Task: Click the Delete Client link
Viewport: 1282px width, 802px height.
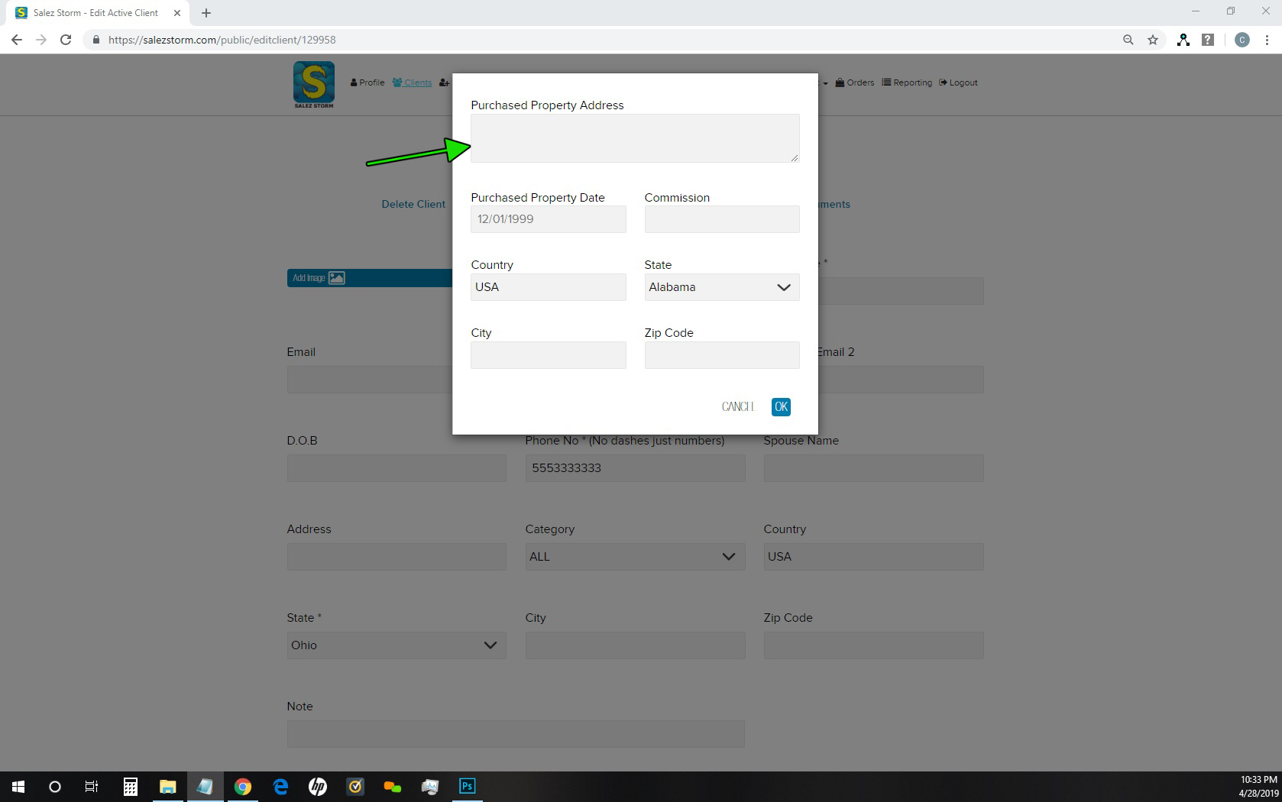Action: [413, 204]
